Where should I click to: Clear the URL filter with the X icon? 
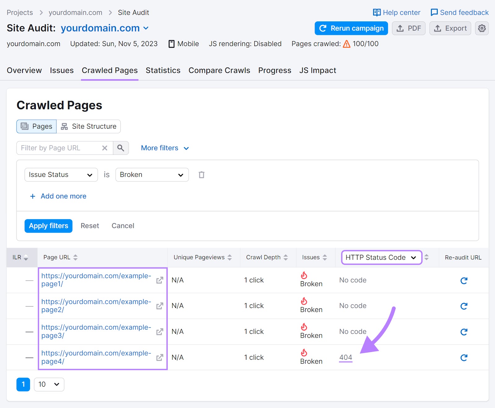coord(105,148)
